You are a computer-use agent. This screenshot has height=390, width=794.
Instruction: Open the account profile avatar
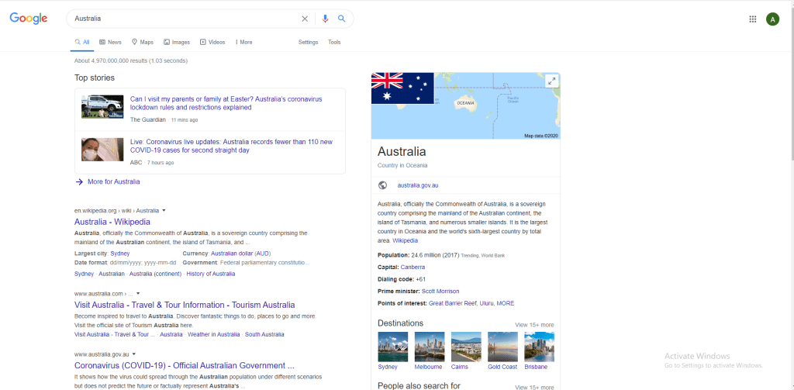(x=772, y=19)
